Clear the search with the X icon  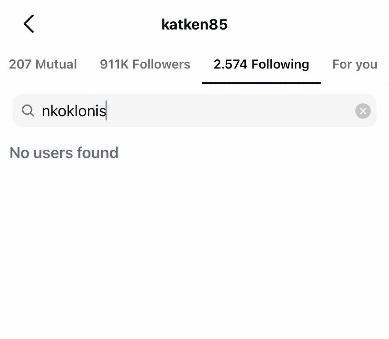(363, 111)
